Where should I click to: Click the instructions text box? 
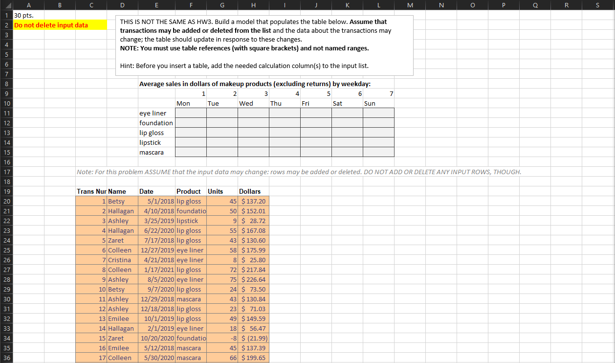264,45
